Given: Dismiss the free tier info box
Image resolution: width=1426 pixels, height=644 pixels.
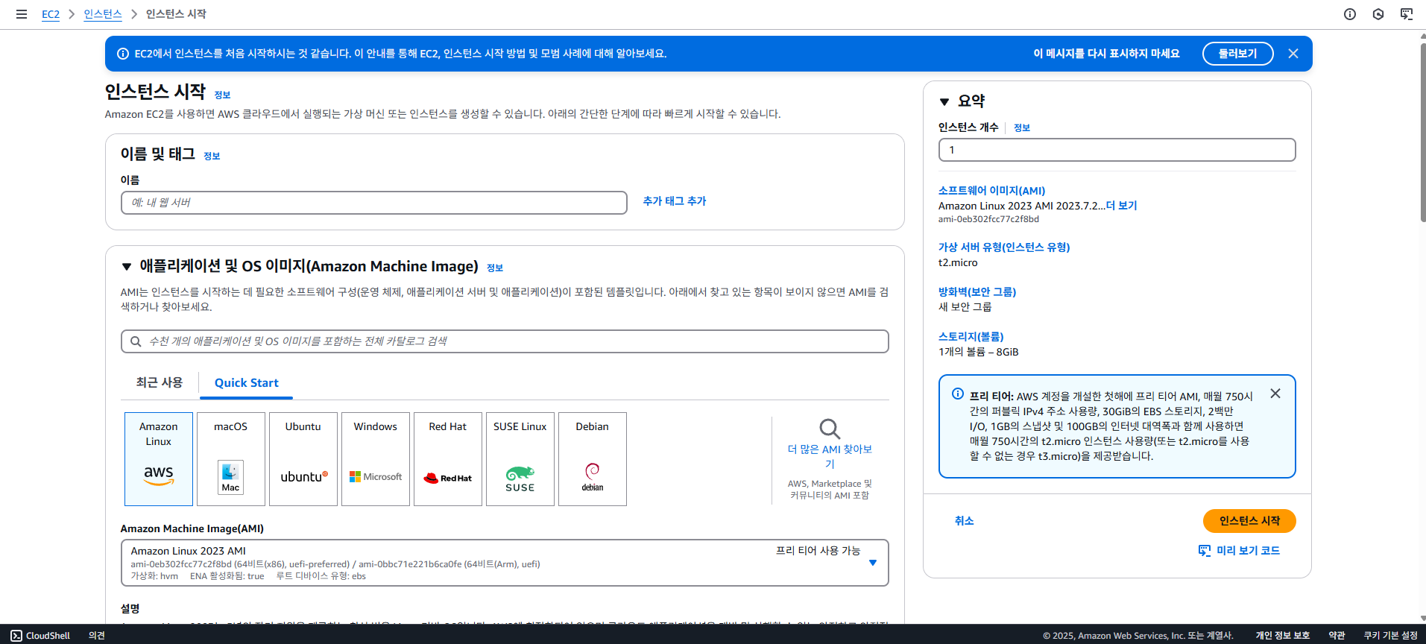Looking at the screenshot, I should pyautogui.click(x=1275, y=394).
